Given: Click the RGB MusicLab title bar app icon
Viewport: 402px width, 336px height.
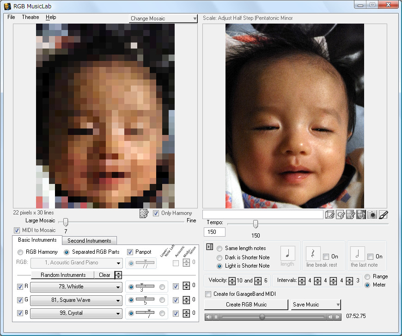Looking at the screenshot, I should pyautogui.click(x=7, y=6).
